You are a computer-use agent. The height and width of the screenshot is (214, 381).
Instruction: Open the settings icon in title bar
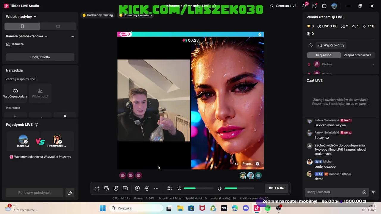tap(324, 6)
